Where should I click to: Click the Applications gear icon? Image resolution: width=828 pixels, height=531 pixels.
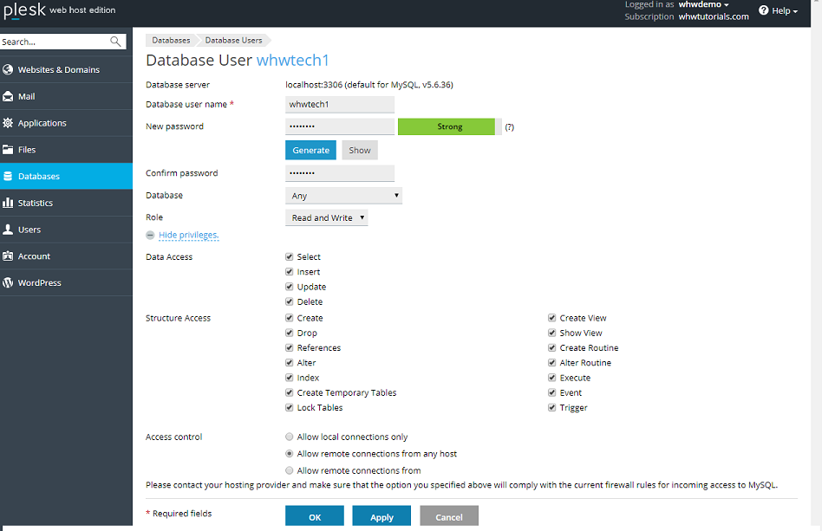click(8, 123)
